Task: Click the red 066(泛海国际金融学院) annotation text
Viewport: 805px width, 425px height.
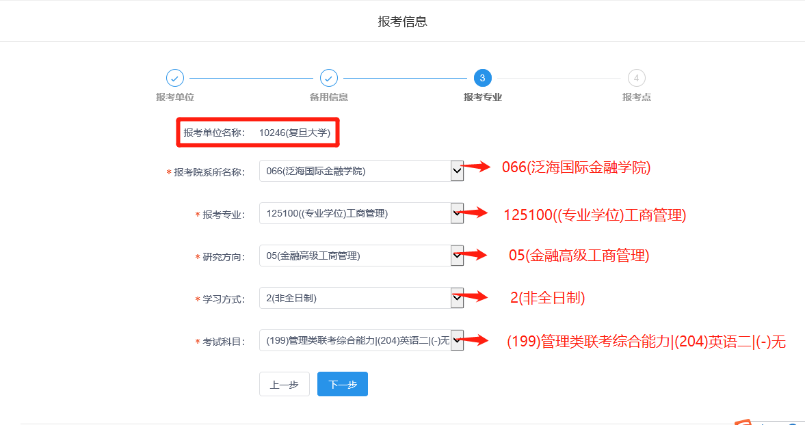Action: pos(576,167)
